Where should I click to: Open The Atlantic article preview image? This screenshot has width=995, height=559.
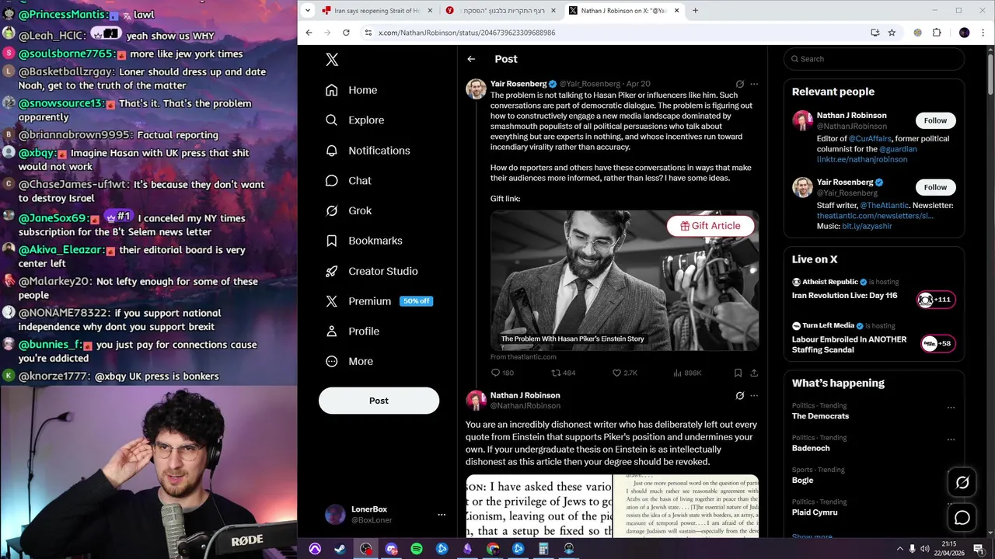click(x=624, y=280)
